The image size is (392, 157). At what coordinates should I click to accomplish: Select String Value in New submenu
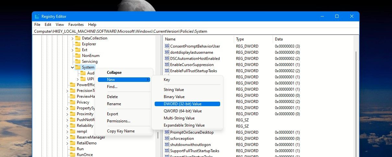(173, 90)
